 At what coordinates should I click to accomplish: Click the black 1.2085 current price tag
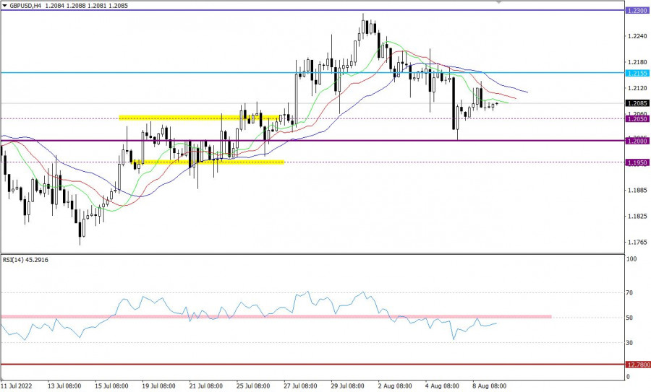(637, 103)
